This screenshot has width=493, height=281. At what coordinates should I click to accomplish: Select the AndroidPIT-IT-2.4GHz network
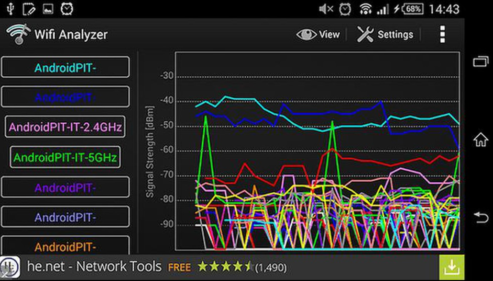coord(65,127)
